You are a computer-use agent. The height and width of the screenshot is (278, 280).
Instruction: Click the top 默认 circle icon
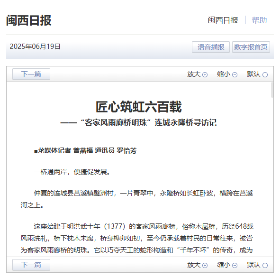point(265,74)
